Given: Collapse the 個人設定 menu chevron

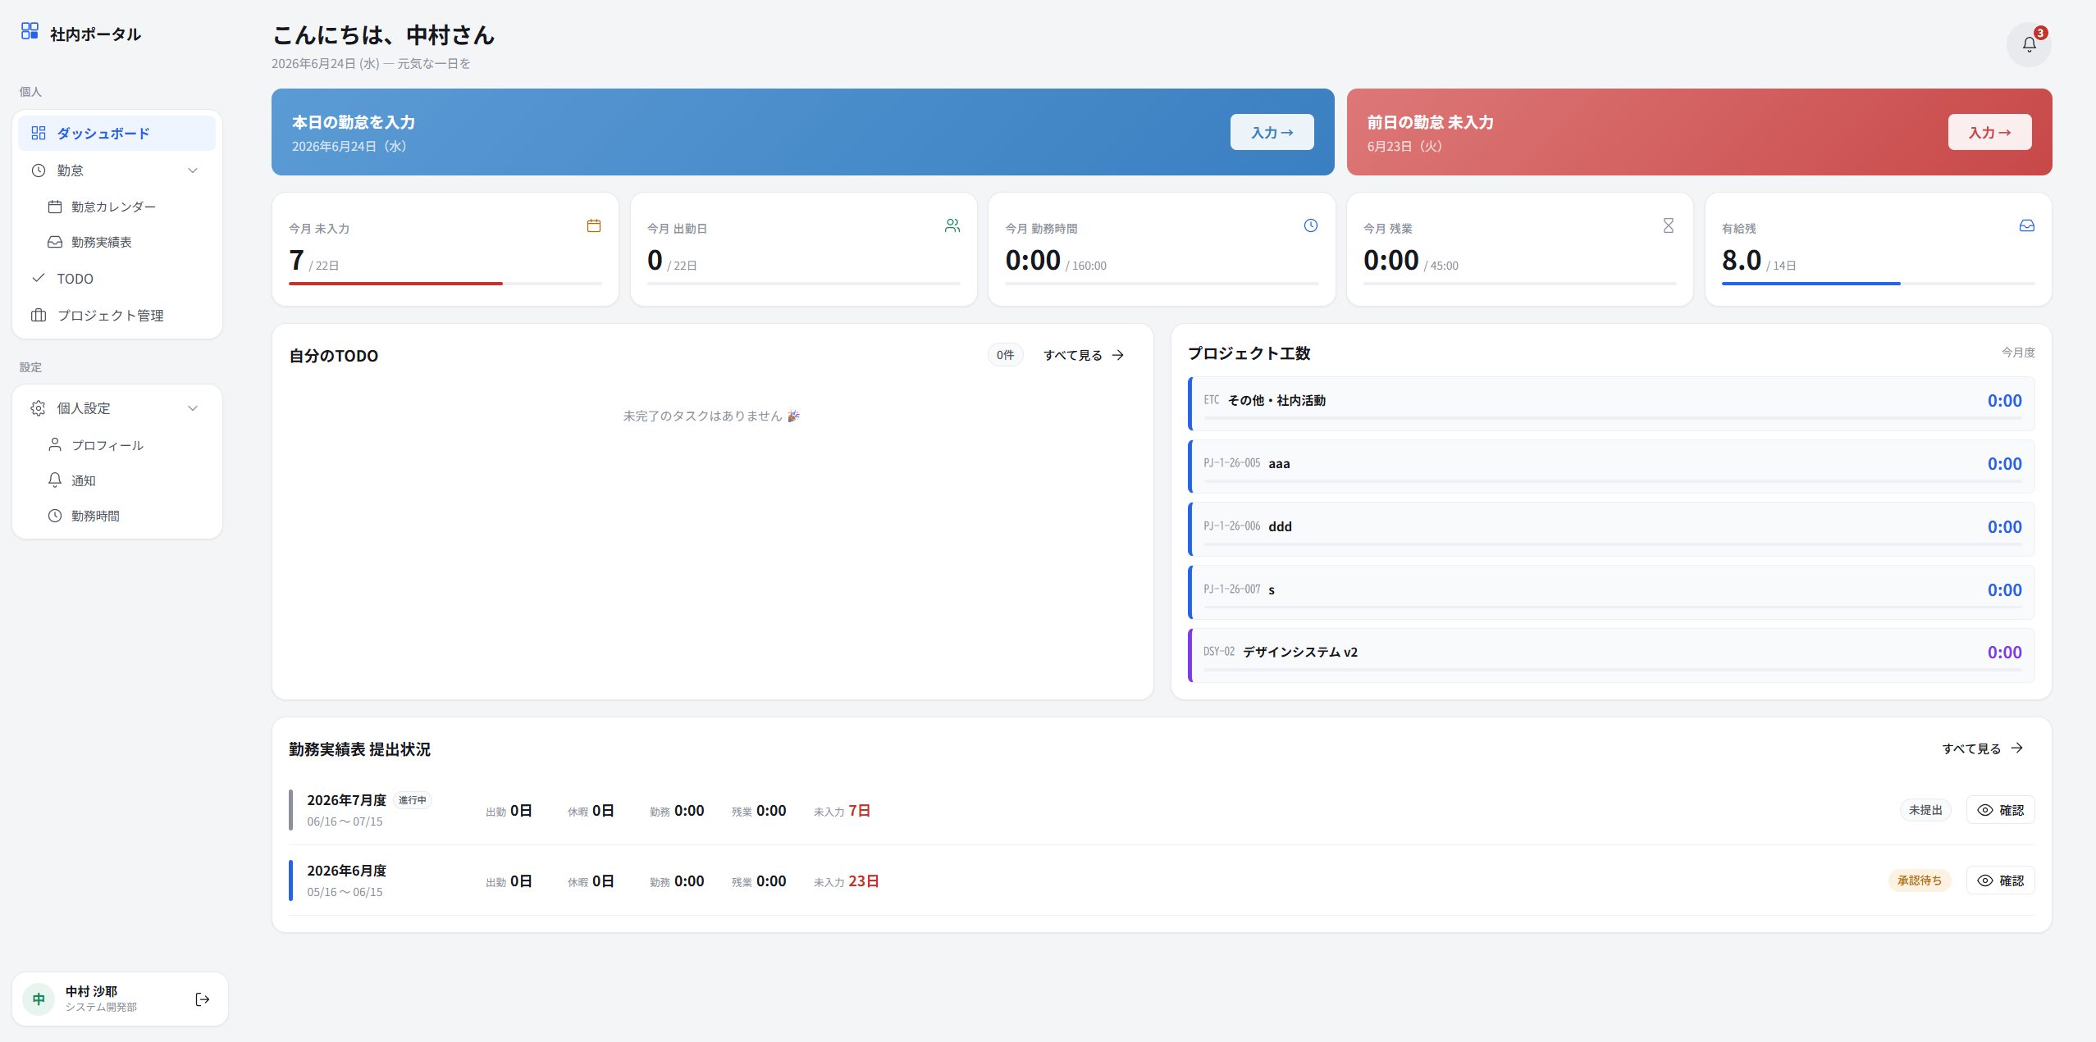Looking at the screenshot, I should [x=193, y=408].
